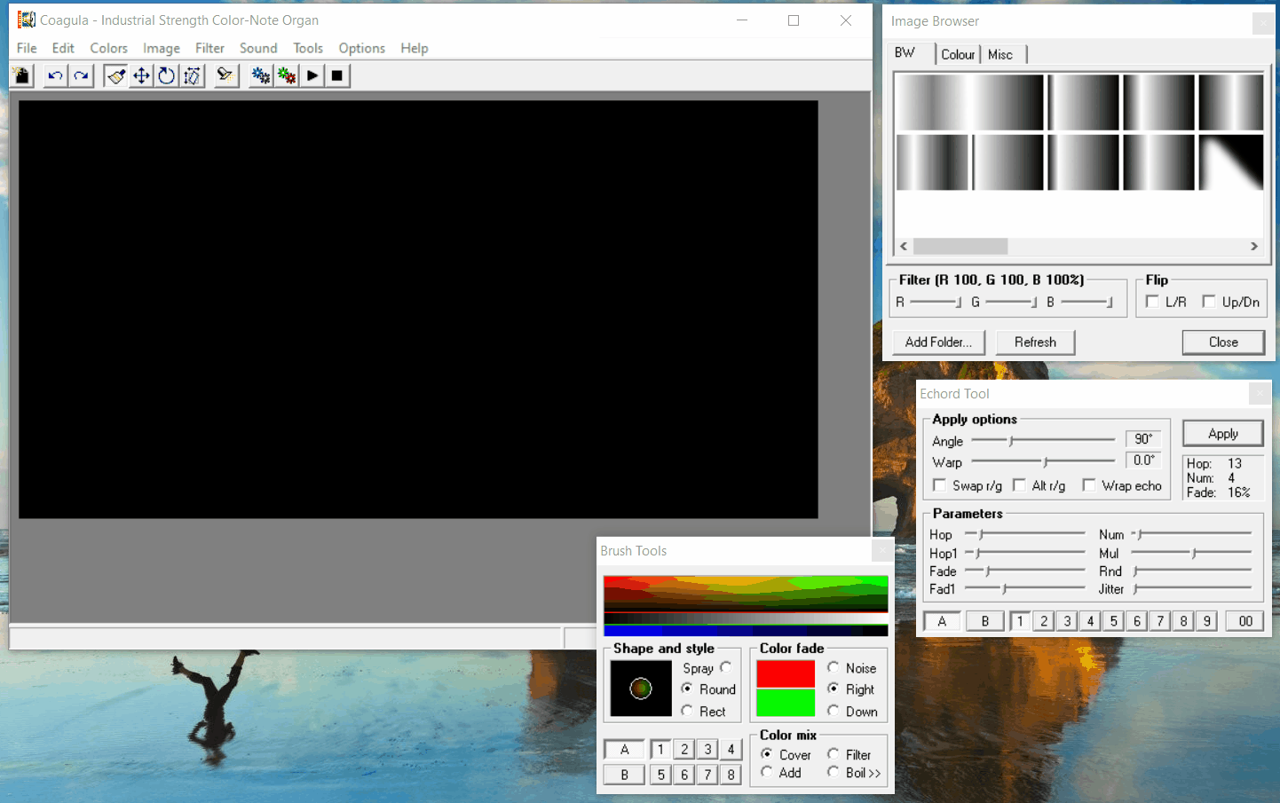Click the Add Folder... button
1280x803 pixels.
tap(938, 342)
